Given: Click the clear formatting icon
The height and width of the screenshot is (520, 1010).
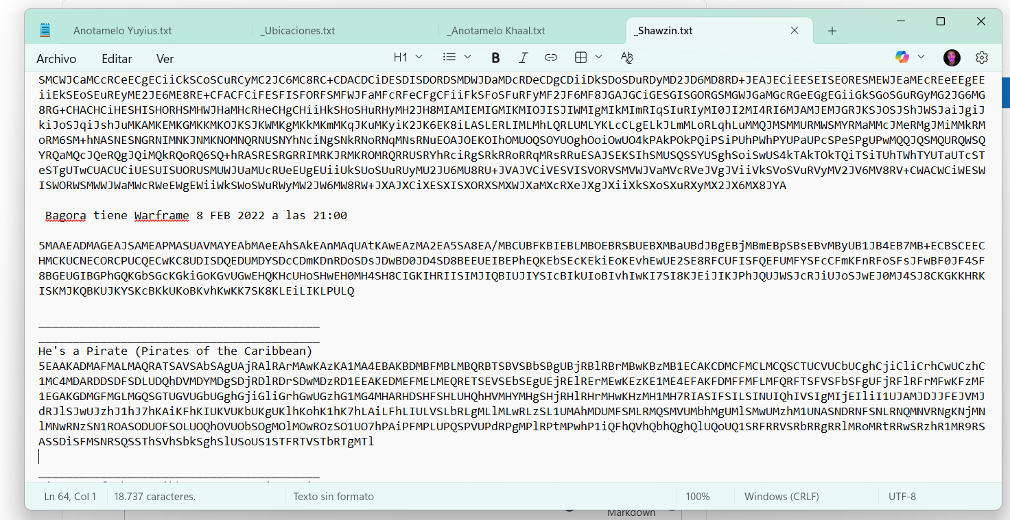Looking at the screenshot, I should tap(626, 58).
